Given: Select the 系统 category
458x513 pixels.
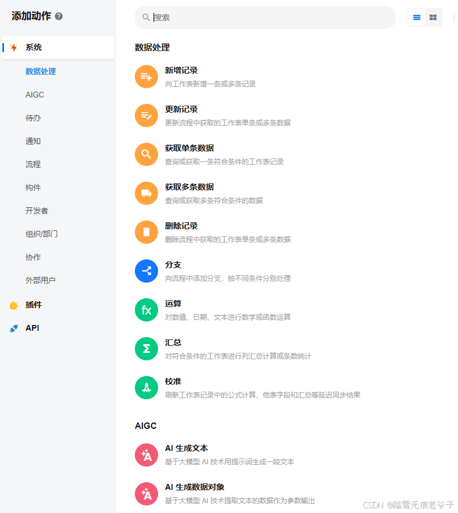Looking at the screenshot, I should [58, 48].
